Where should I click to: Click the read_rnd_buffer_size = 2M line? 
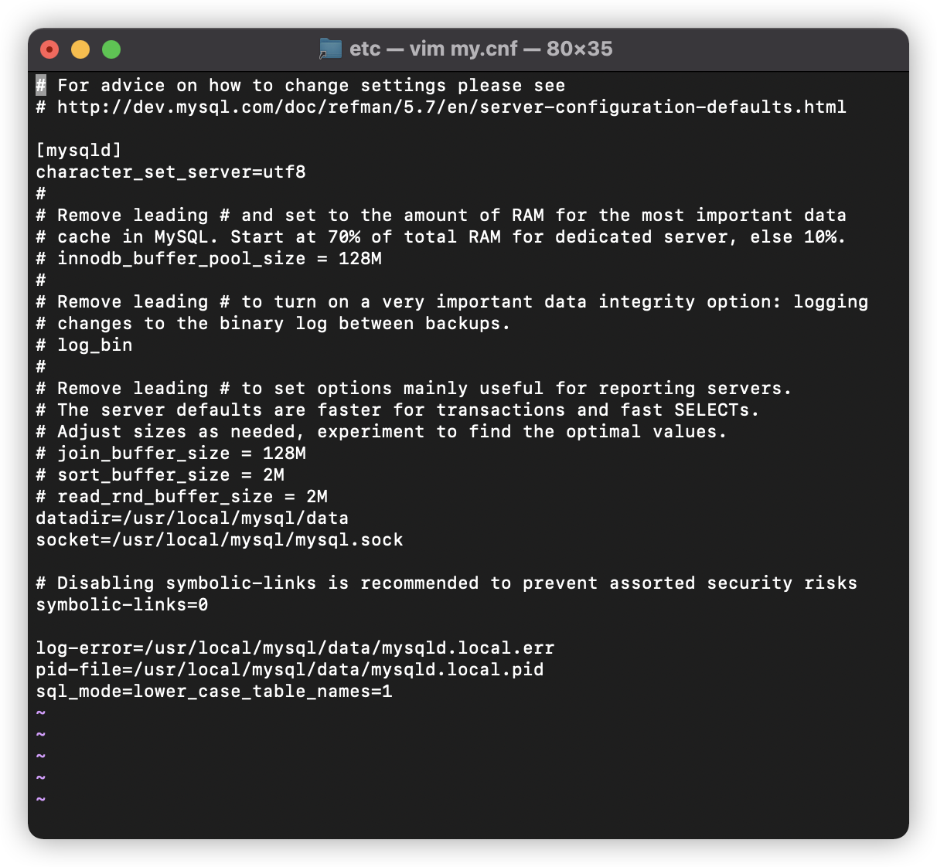click(x=182, y=496)
